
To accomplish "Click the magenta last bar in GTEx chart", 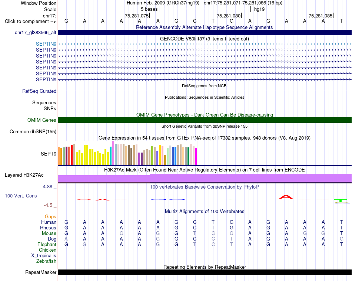I will (196, 156).
